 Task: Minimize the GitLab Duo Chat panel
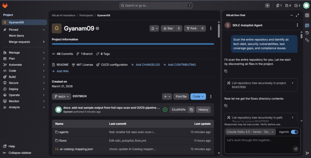[x=292, y=15]
